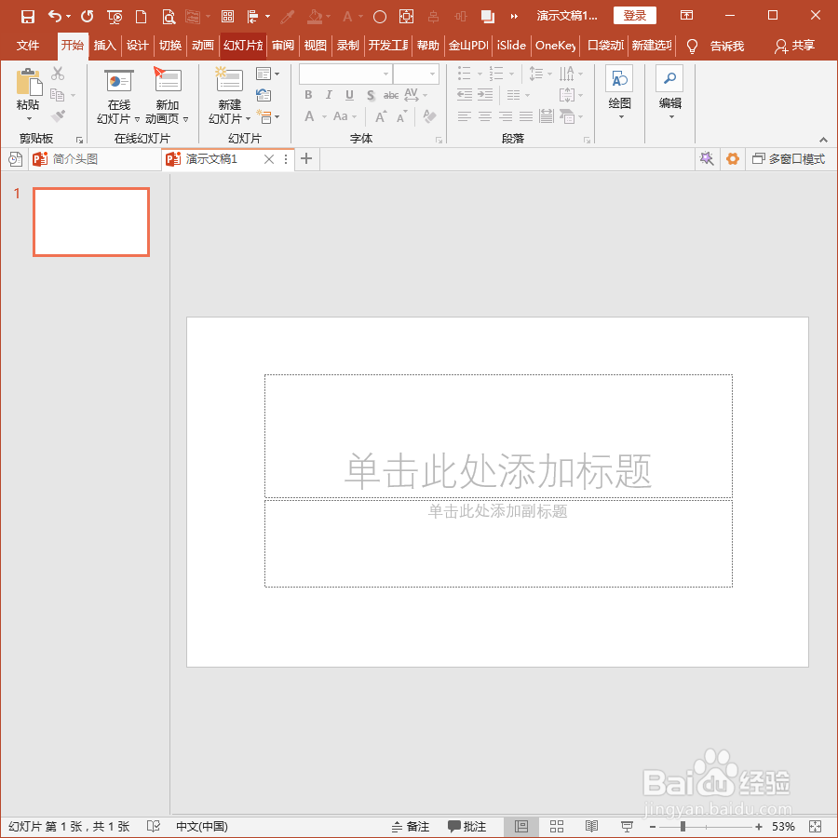This screenshot has height=838, width=838.
Task: Open the 绘图 drawing tools
Action: (619, 91)
